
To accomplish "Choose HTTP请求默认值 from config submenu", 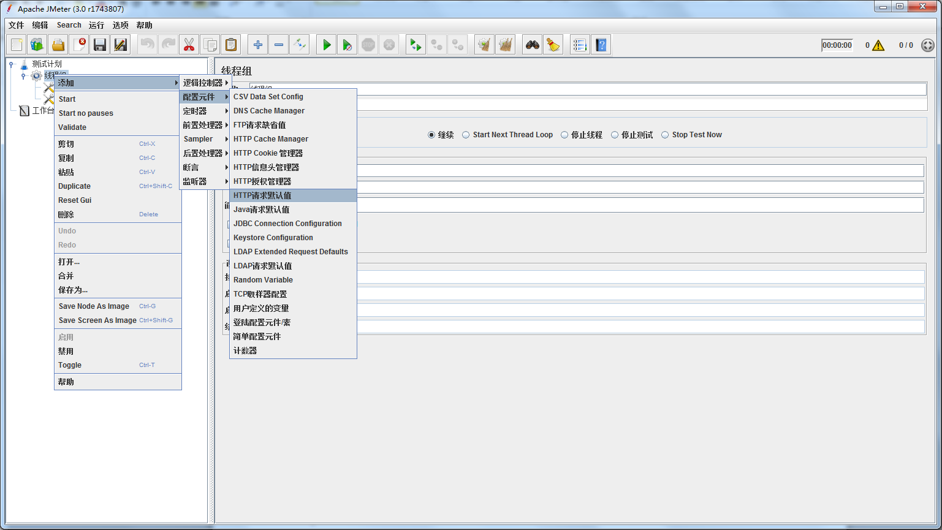I will pos(293,195).
